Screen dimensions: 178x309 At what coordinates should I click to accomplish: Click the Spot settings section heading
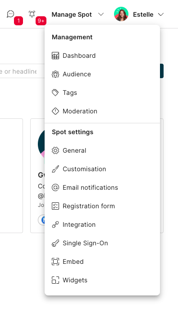(73, 132)
